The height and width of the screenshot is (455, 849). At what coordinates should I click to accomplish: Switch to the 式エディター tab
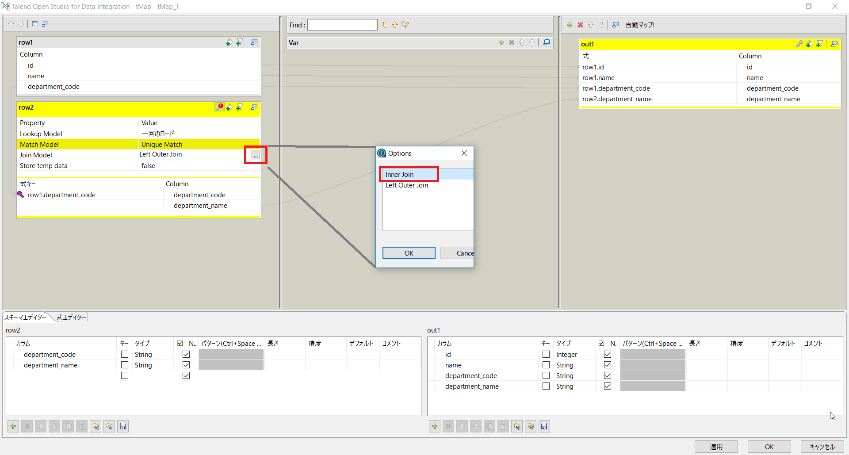71,317
